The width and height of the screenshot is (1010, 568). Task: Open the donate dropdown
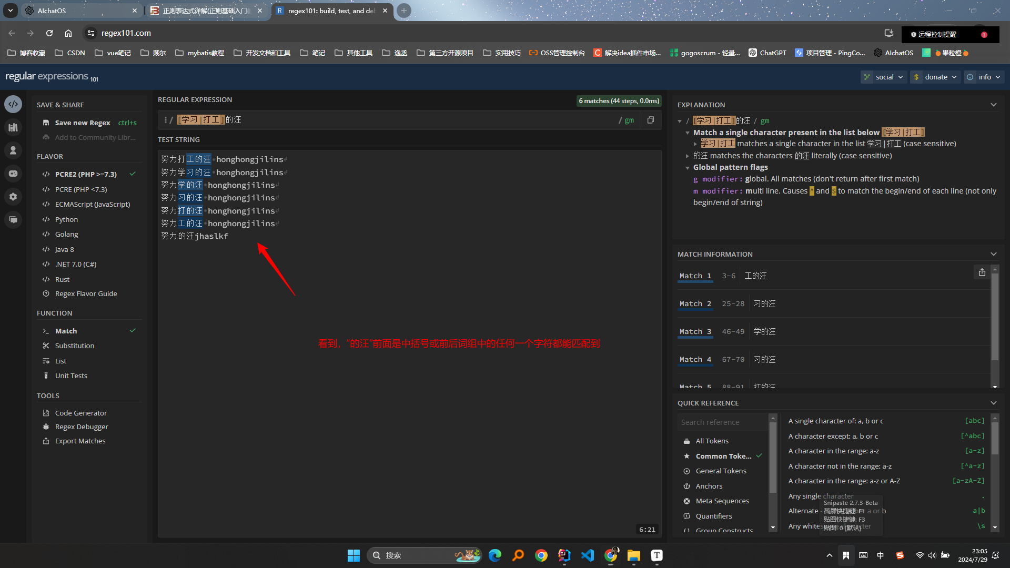pyautogui.click(x=936, y=77)
